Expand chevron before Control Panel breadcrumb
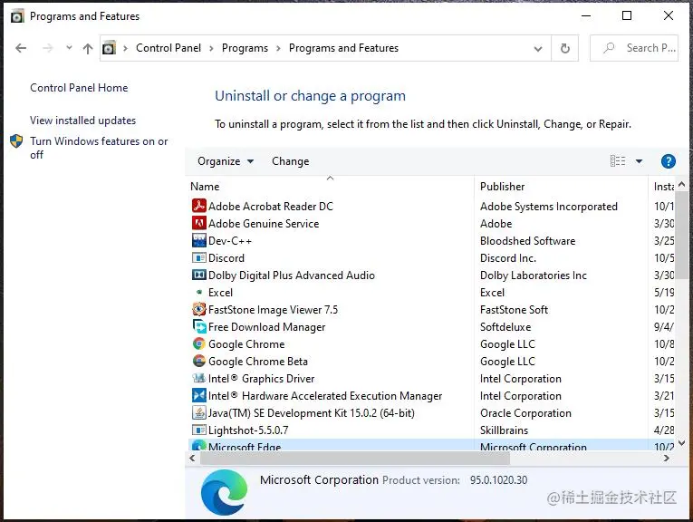The height and width of the screenshot is (522, 693). [x=125, y=48]
